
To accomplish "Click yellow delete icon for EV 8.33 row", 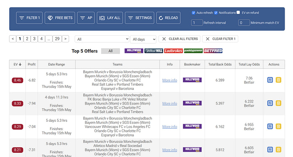I will point(278,103).
